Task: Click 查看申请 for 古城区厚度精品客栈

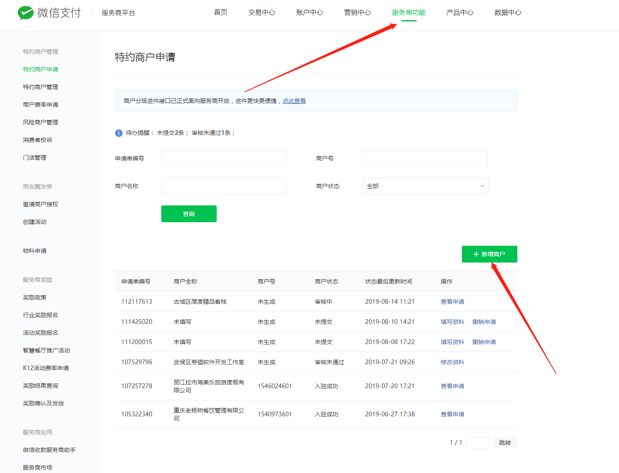Action: click(x=452, y=302)
